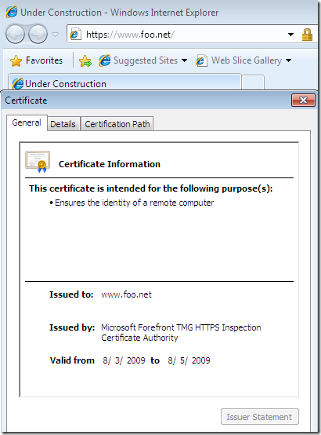Click 'Ensures the identity of a remote computer'
This screenshot has height=435, width=321.
click(x=134, y=203)
